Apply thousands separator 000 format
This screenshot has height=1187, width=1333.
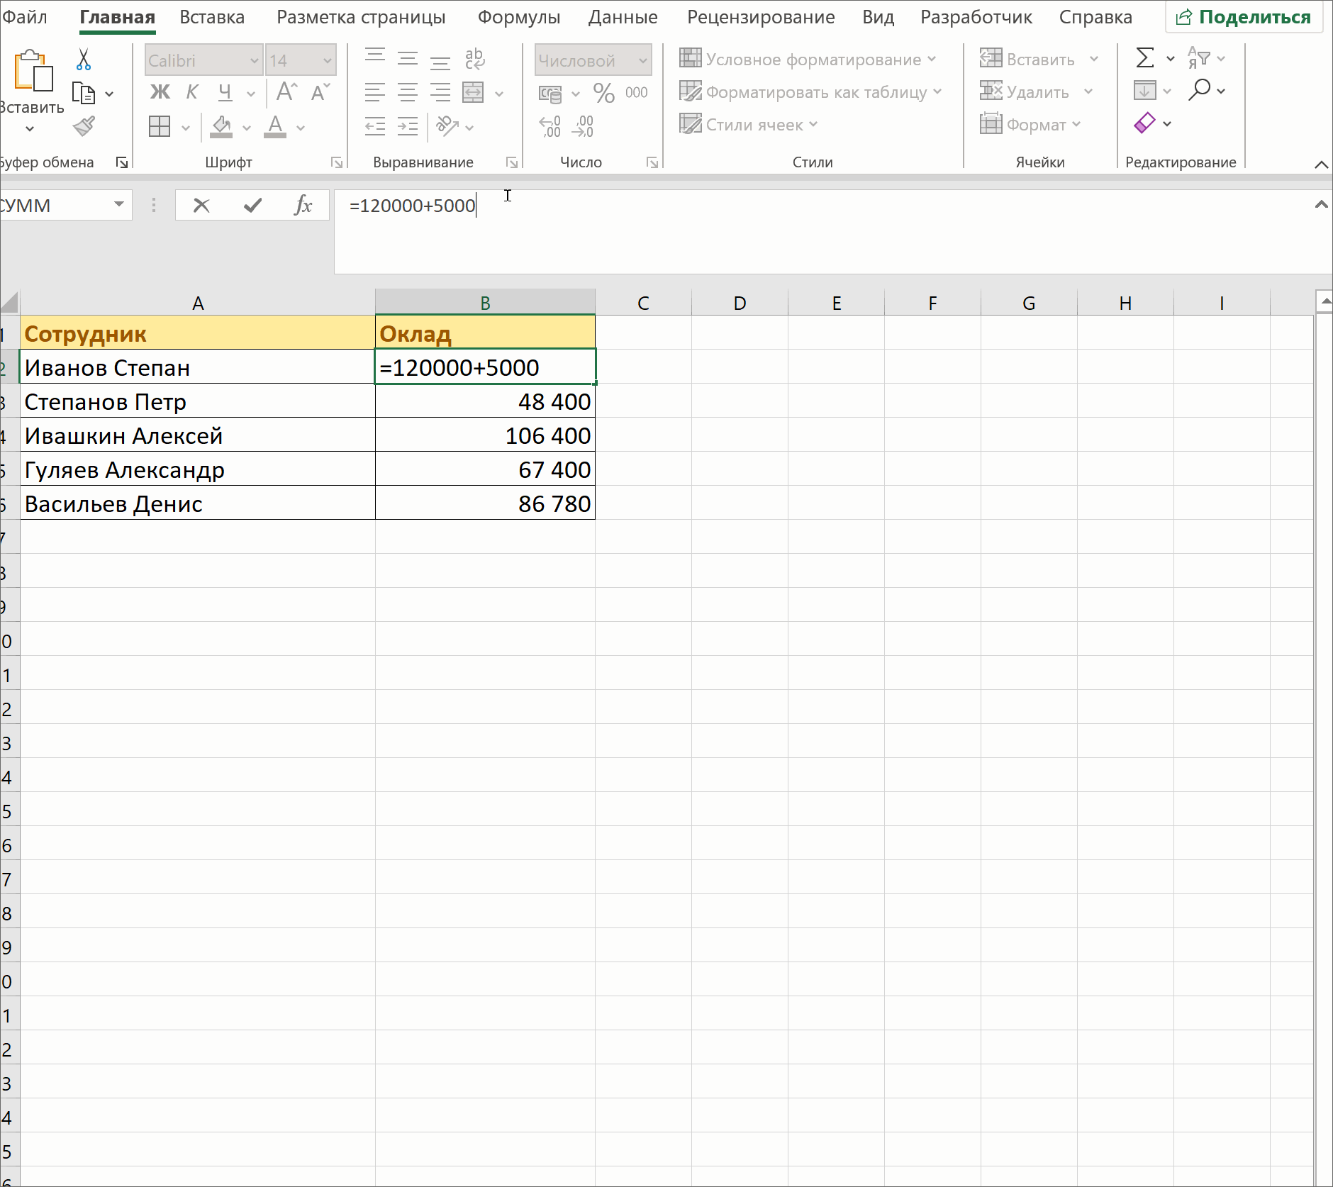click(x=637, y=92)
